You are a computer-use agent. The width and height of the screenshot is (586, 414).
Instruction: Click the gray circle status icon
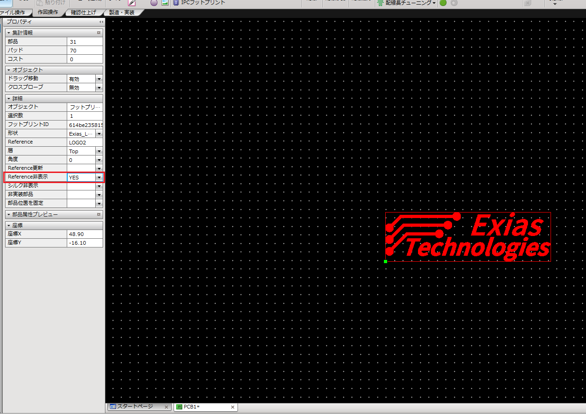pos(454,3)
